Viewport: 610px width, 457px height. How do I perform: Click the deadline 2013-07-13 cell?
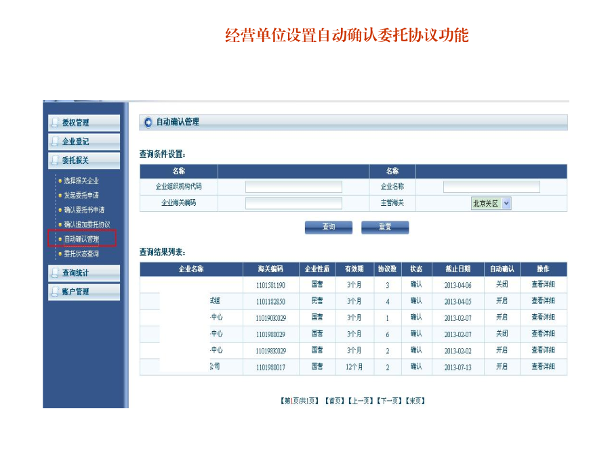[x=458, y=367]
